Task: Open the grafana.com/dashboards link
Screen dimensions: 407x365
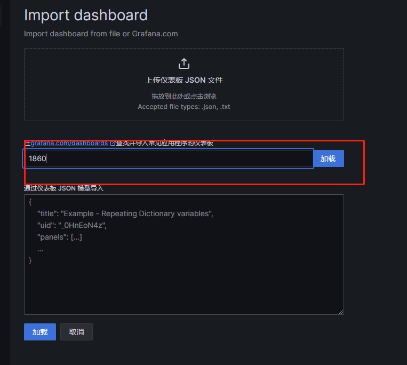Action: pos(69,144)
